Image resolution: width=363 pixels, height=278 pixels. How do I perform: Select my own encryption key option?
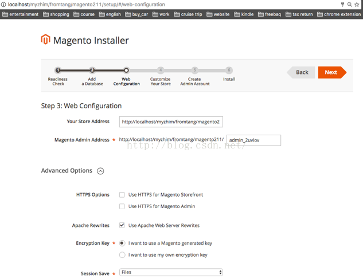[122, 255]
